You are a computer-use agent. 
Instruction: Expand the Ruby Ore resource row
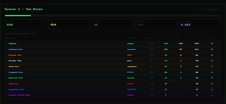point(113,84)
